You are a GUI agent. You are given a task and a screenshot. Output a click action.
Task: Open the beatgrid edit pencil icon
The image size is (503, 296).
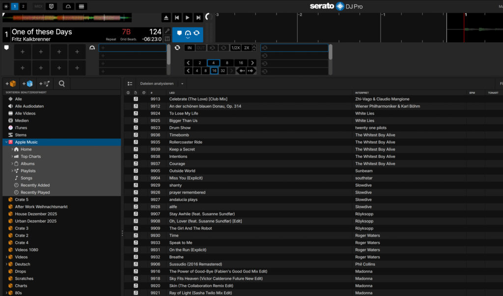point(167,30)
